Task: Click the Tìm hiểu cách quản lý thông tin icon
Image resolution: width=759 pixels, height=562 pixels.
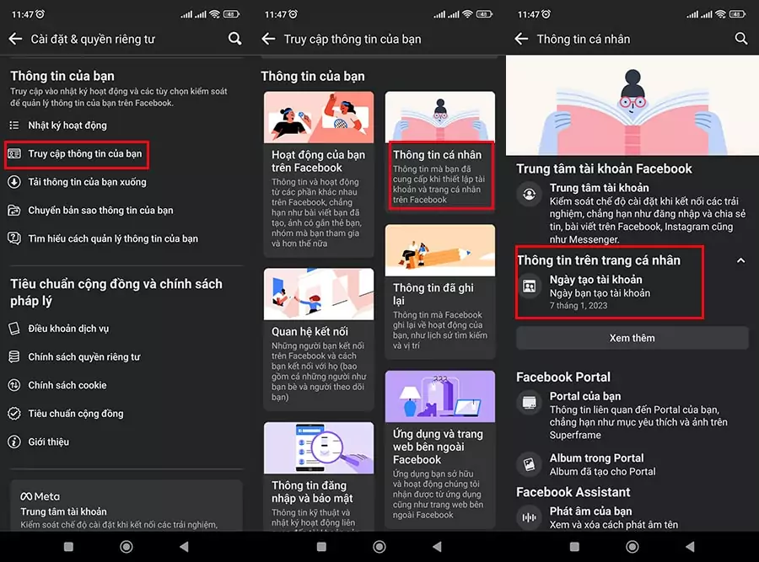Action: 14,238
